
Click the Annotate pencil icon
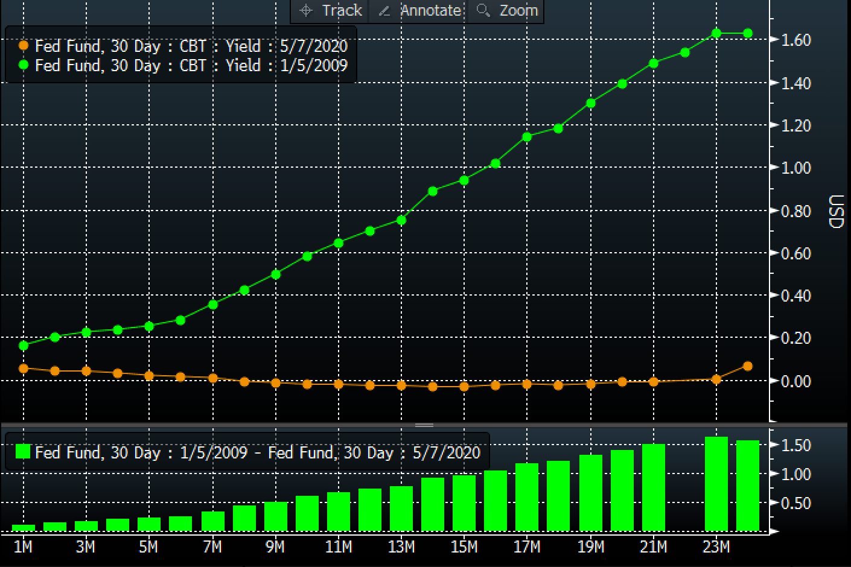point(384,10)
